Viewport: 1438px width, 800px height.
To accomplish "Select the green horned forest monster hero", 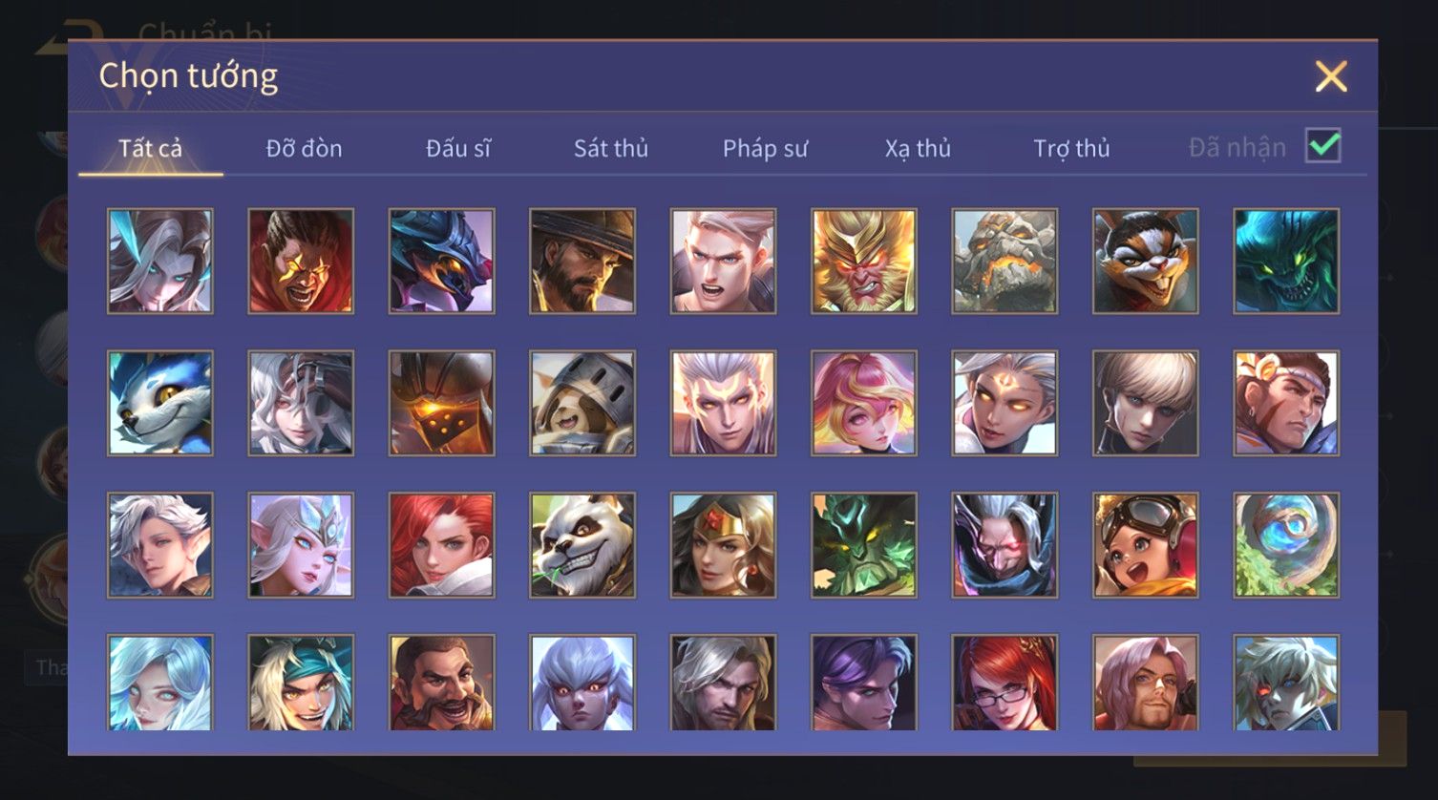I will [x=864, y=545].
